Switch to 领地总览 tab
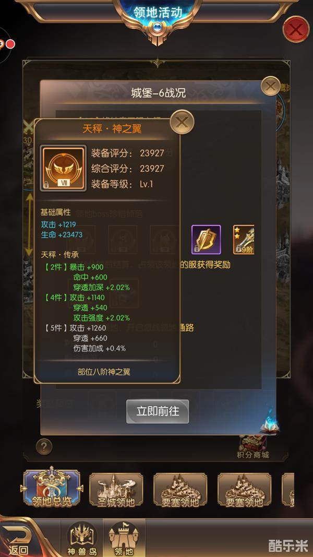The height and width of the screenshot is (557, 313). point(52,488)
